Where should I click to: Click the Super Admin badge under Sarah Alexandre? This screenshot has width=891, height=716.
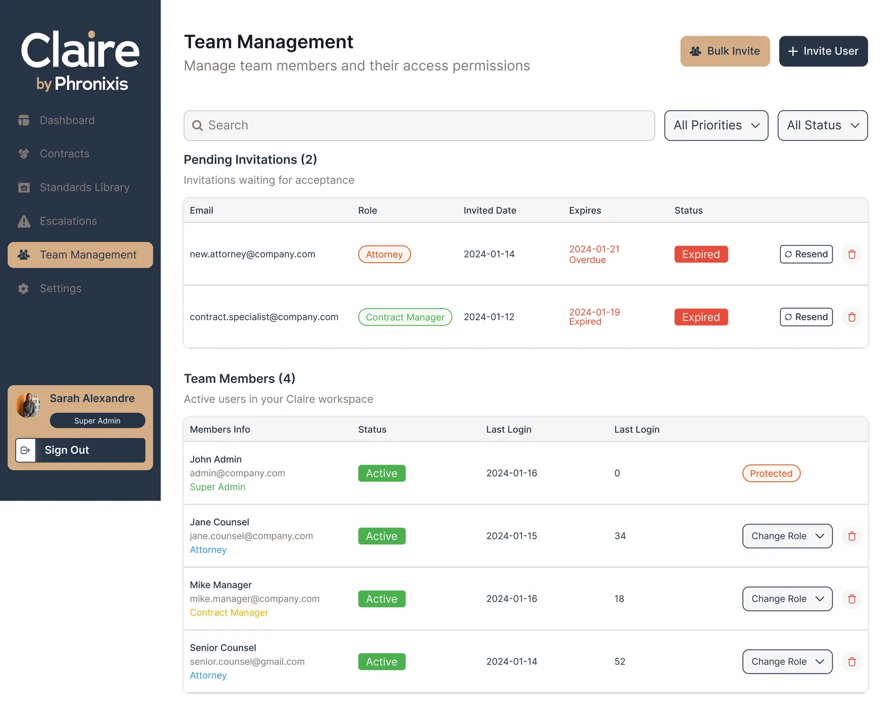pyautogui.click(x=97, y=421)
